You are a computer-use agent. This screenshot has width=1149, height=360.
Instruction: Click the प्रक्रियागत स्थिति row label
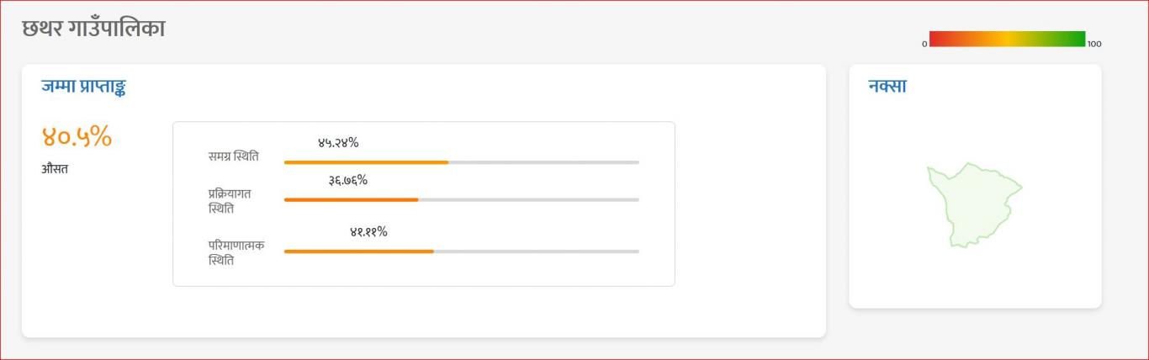[x=230, y=201]
